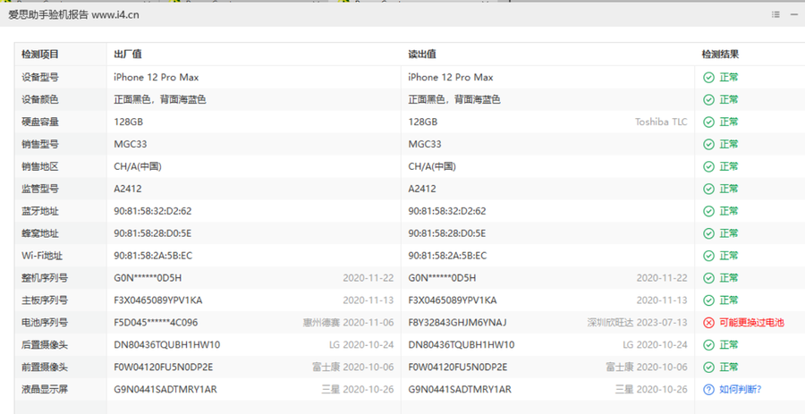Click the 销售地区 row label
The image size is (805, 414).
pos(40,166)
